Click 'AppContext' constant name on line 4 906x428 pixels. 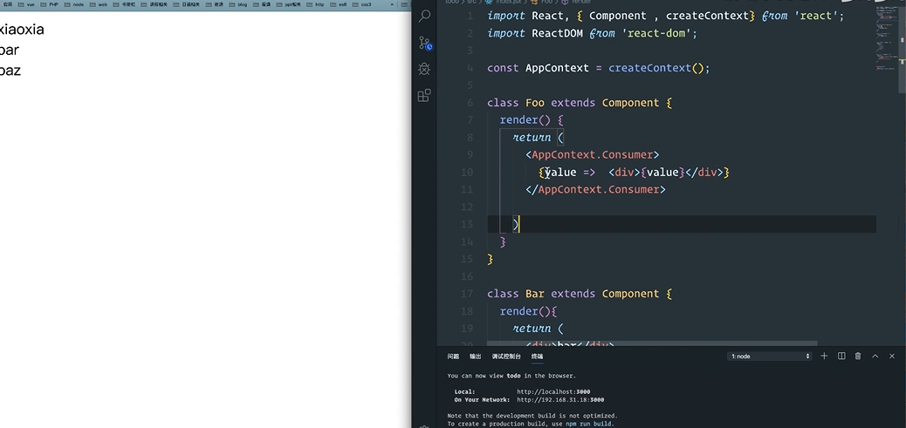tap(557, 68)
